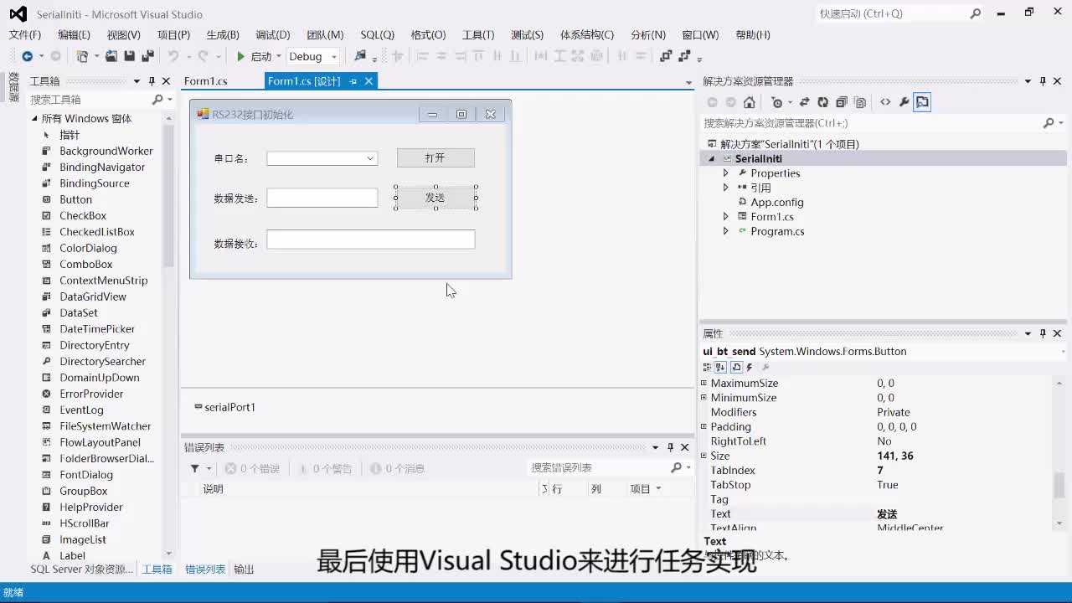Viewport: 1072px width, 603px height.
Task: Click the Home icon in Solution Explorer
Action: 749,102
